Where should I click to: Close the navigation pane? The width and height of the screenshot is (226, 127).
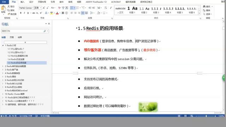(49, 24)
